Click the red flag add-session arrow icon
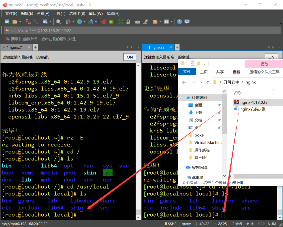The height and width of the screenshot is (227, 283). [8, 39]
